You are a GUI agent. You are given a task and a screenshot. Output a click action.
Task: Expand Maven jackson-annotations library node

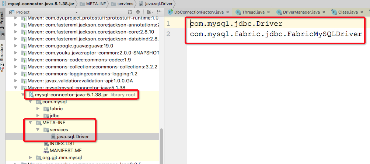(x=16, y=25)
